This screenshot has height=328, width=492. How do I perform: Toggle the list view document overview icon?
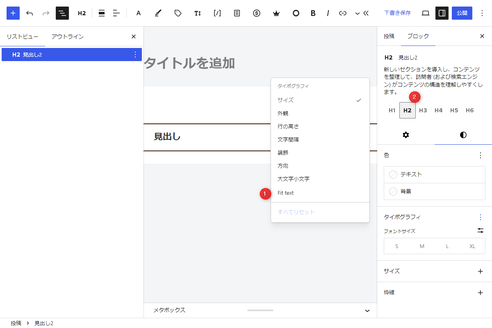(x=62, y=13)
